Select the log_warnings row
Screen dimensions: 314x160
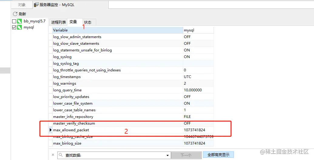pos(131,83)
